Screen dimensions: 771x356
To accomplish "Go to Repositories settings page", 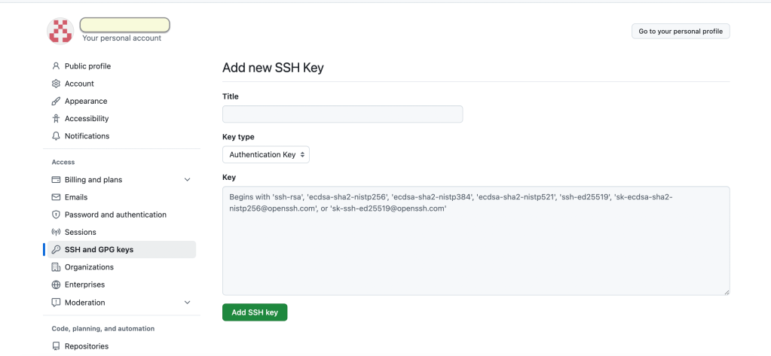I will [x=86, y=346].
